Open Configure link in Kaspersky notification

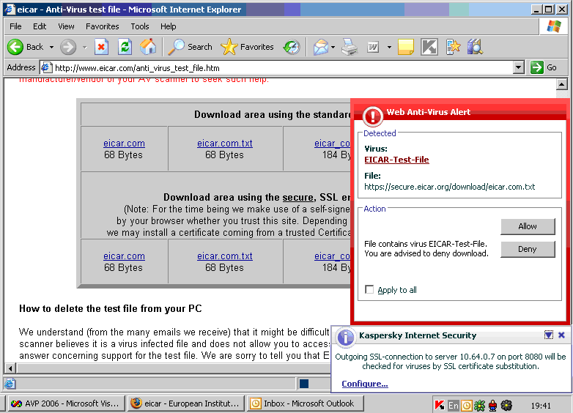[365, 384]
